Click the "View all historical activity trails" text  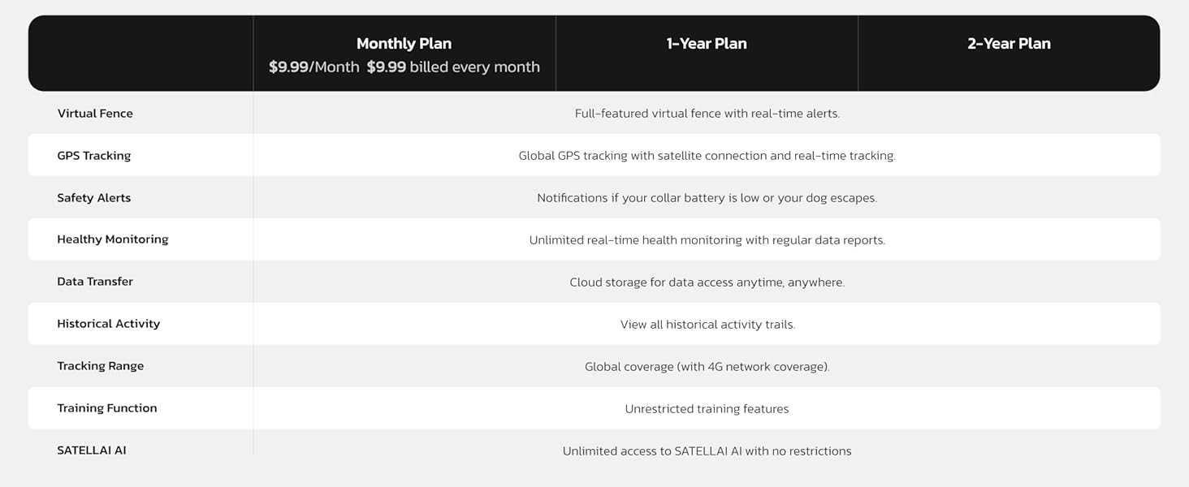click(x=707, y=325)
